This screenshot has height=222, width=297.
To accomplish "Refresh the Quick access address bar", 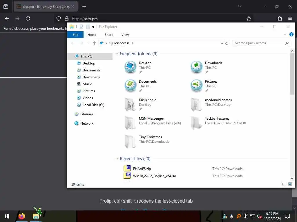I will click(x=227, y=43).
